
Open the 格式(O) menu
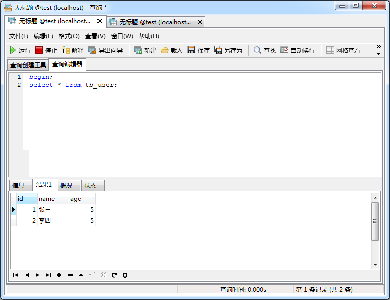click(69, 36)
